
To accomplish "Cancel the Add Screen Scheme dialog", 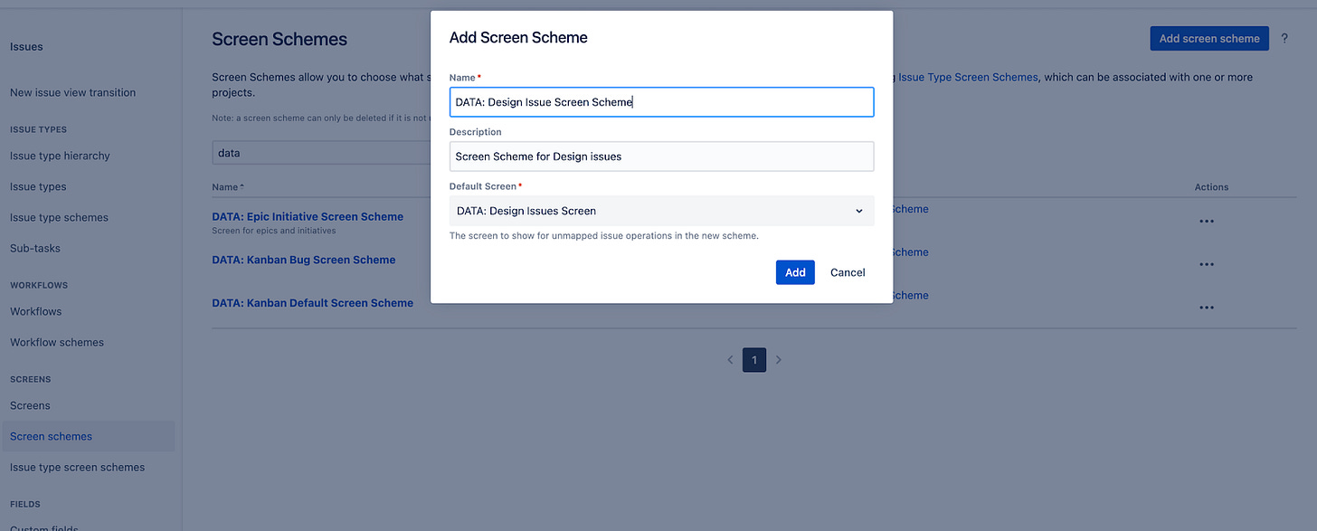I will pos(847,271).
